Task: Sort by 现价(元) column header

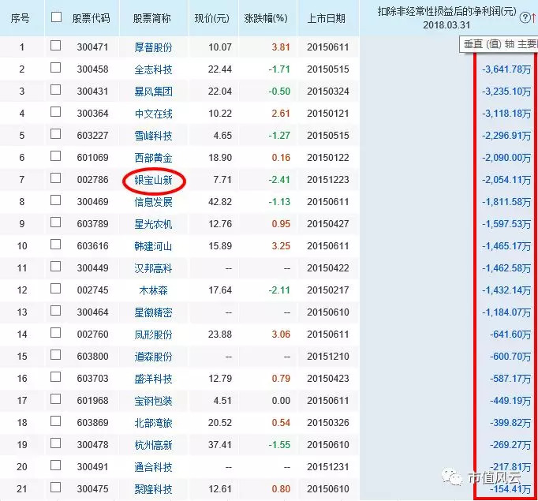Action: (x=211, y=18)
